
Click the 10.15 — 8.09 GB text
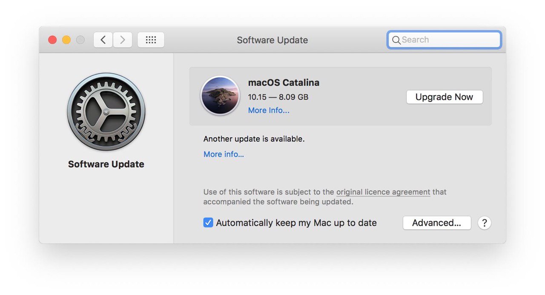pyautogui.click(x=278, y=97)
